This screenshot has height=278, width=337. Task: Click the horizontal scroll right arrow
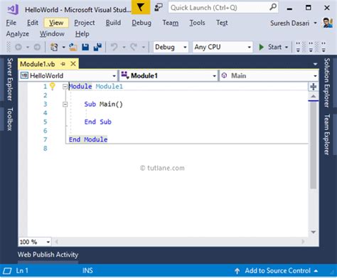coord(303,242)
